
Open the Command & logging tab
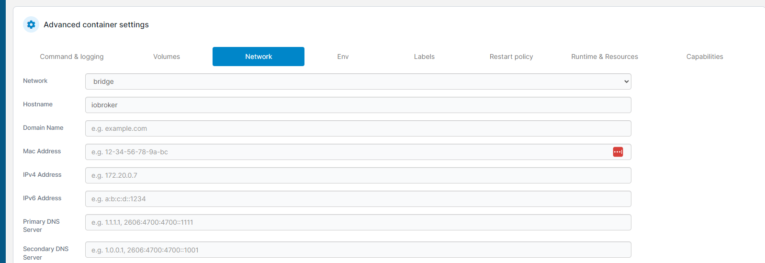tap(72, 57)
